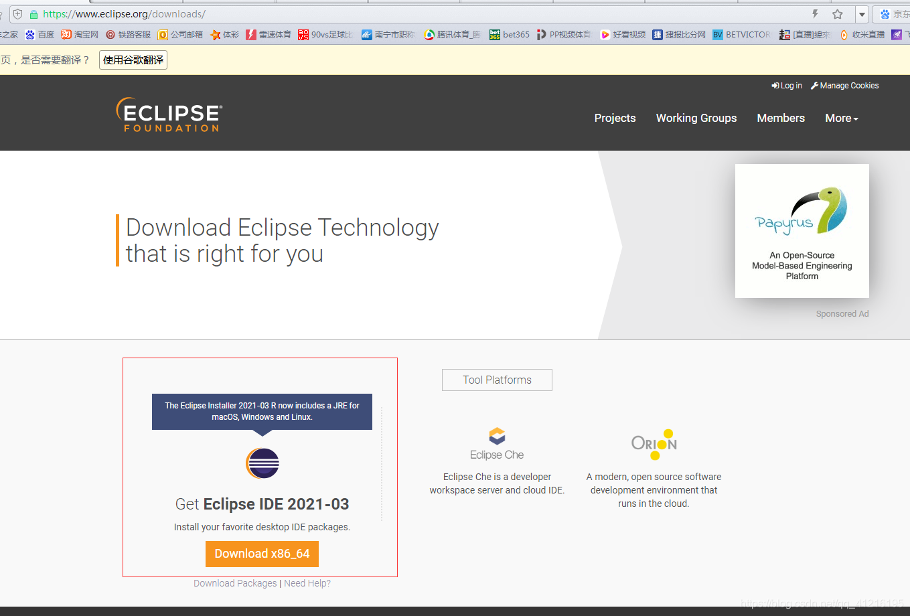This screenshot has height=616, width=910.
Task: Click the shield icon beside the address bar
Action: click(18, 14)
